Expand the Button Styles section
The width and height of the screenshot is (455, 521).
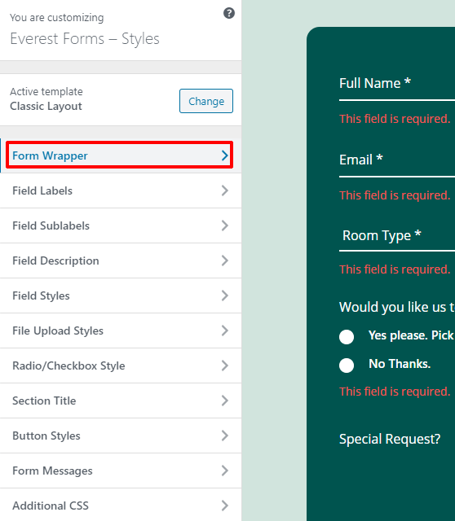pos(121,436)
